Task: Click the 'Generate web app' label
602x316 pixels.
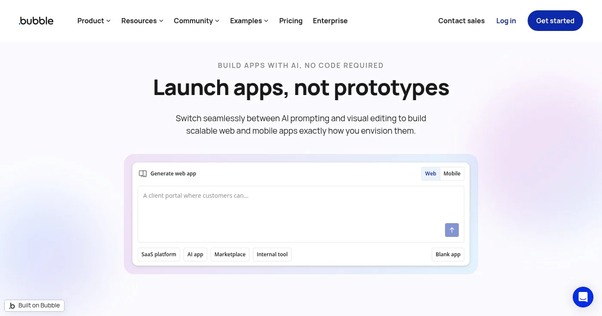Action: (173, 174)
